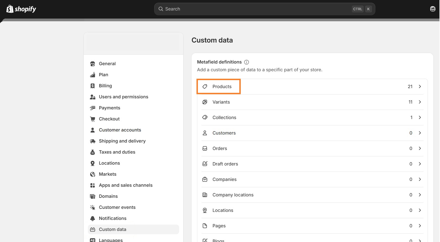Screen dimensions: 440x242
Task: Click the Collections icon in metafield list
Action: click(x=205, y=117)
